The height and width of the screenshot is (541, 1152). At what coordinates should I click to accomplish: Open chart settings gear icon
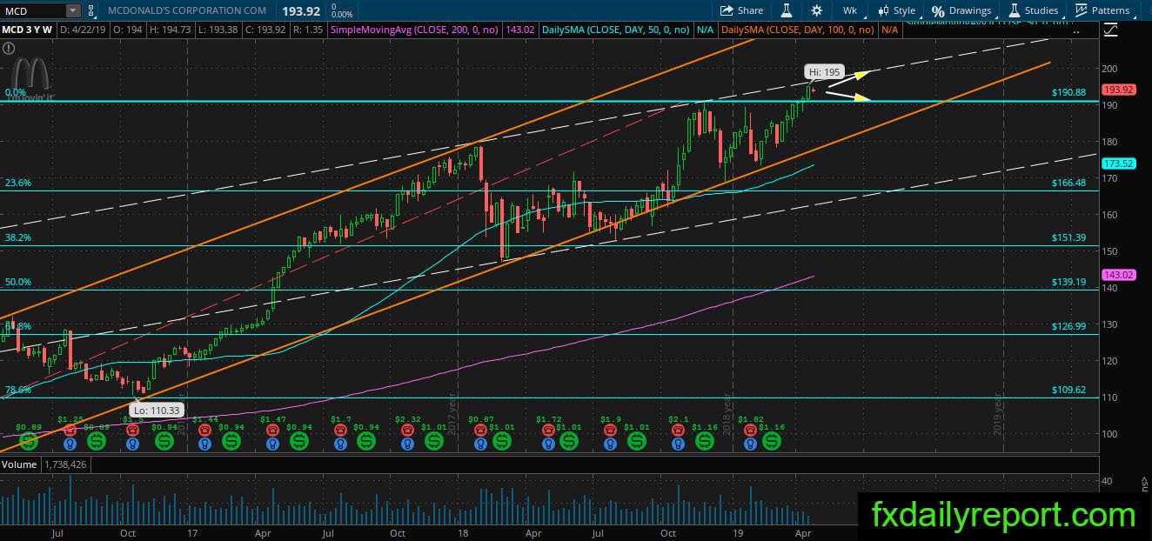pyautogui.click(x=816, y=10)
